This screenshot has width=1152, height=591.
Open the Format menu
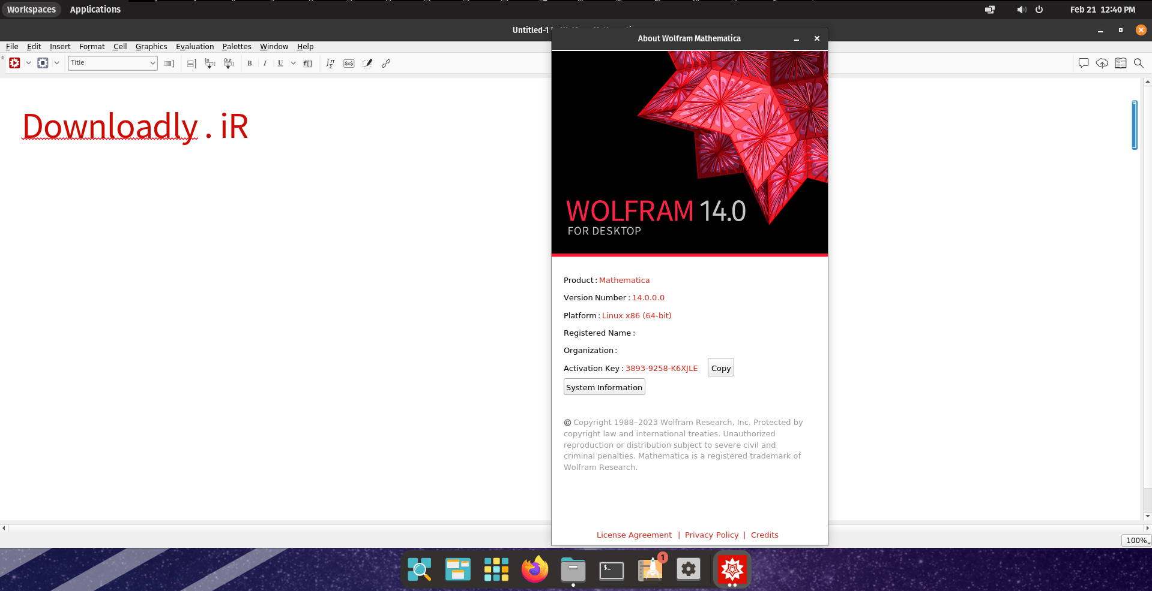92,47
